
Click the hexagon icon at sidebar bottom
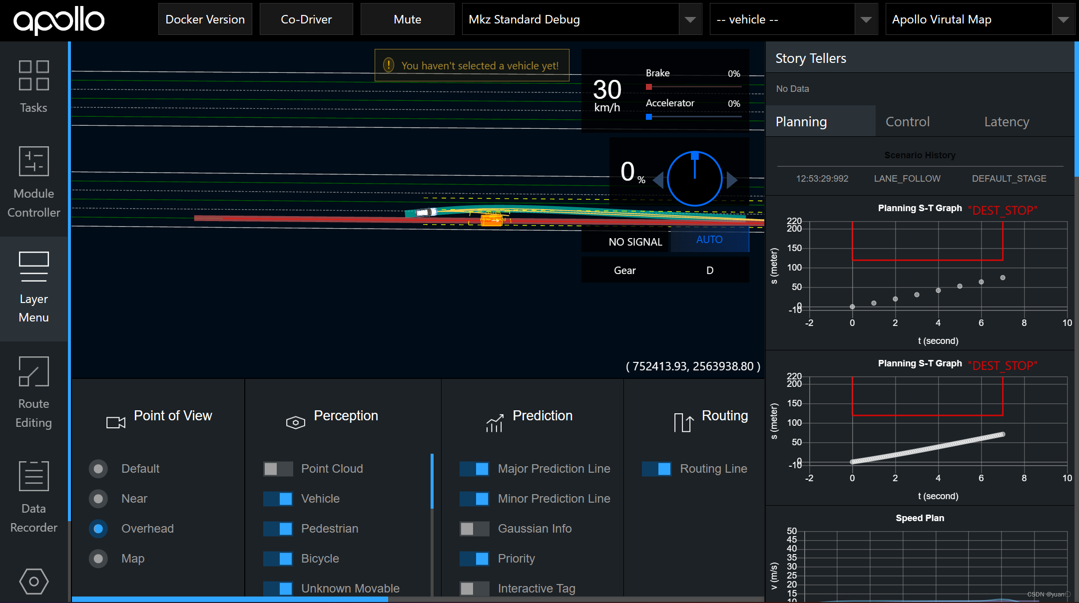tap(33, 581)
